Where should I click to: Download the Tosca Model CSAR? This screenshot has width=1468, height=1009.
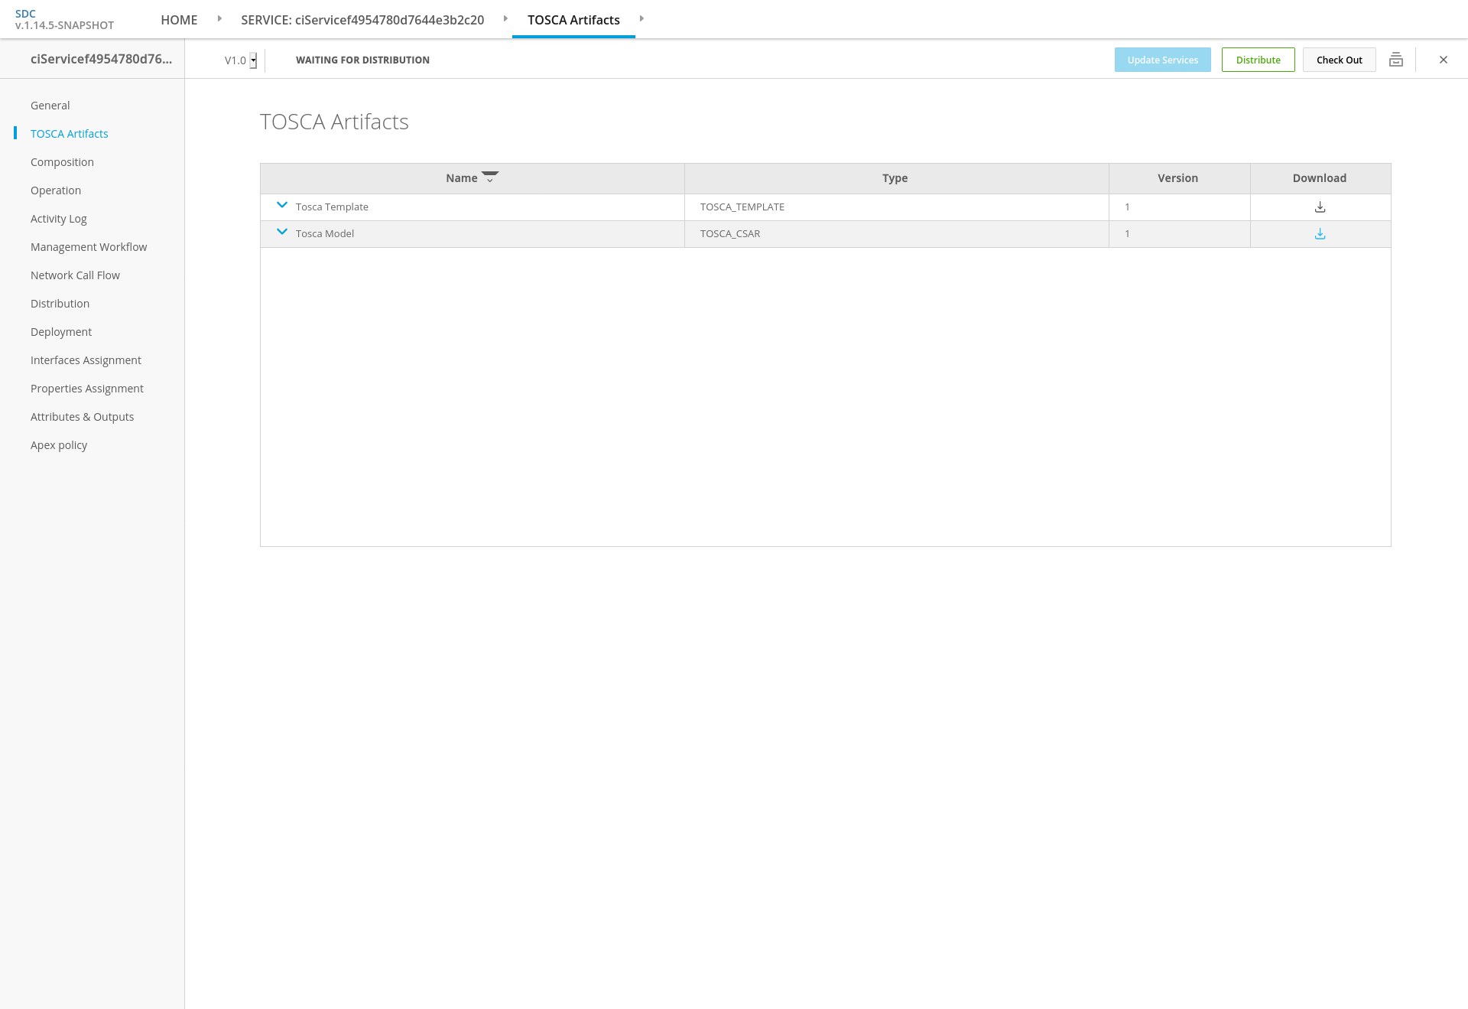point(1320,234)
